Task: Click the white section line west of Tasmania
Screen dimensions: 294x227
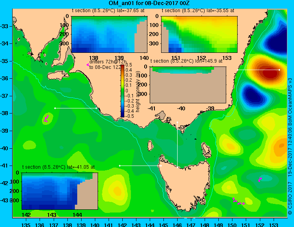Action: coord(140,166)
